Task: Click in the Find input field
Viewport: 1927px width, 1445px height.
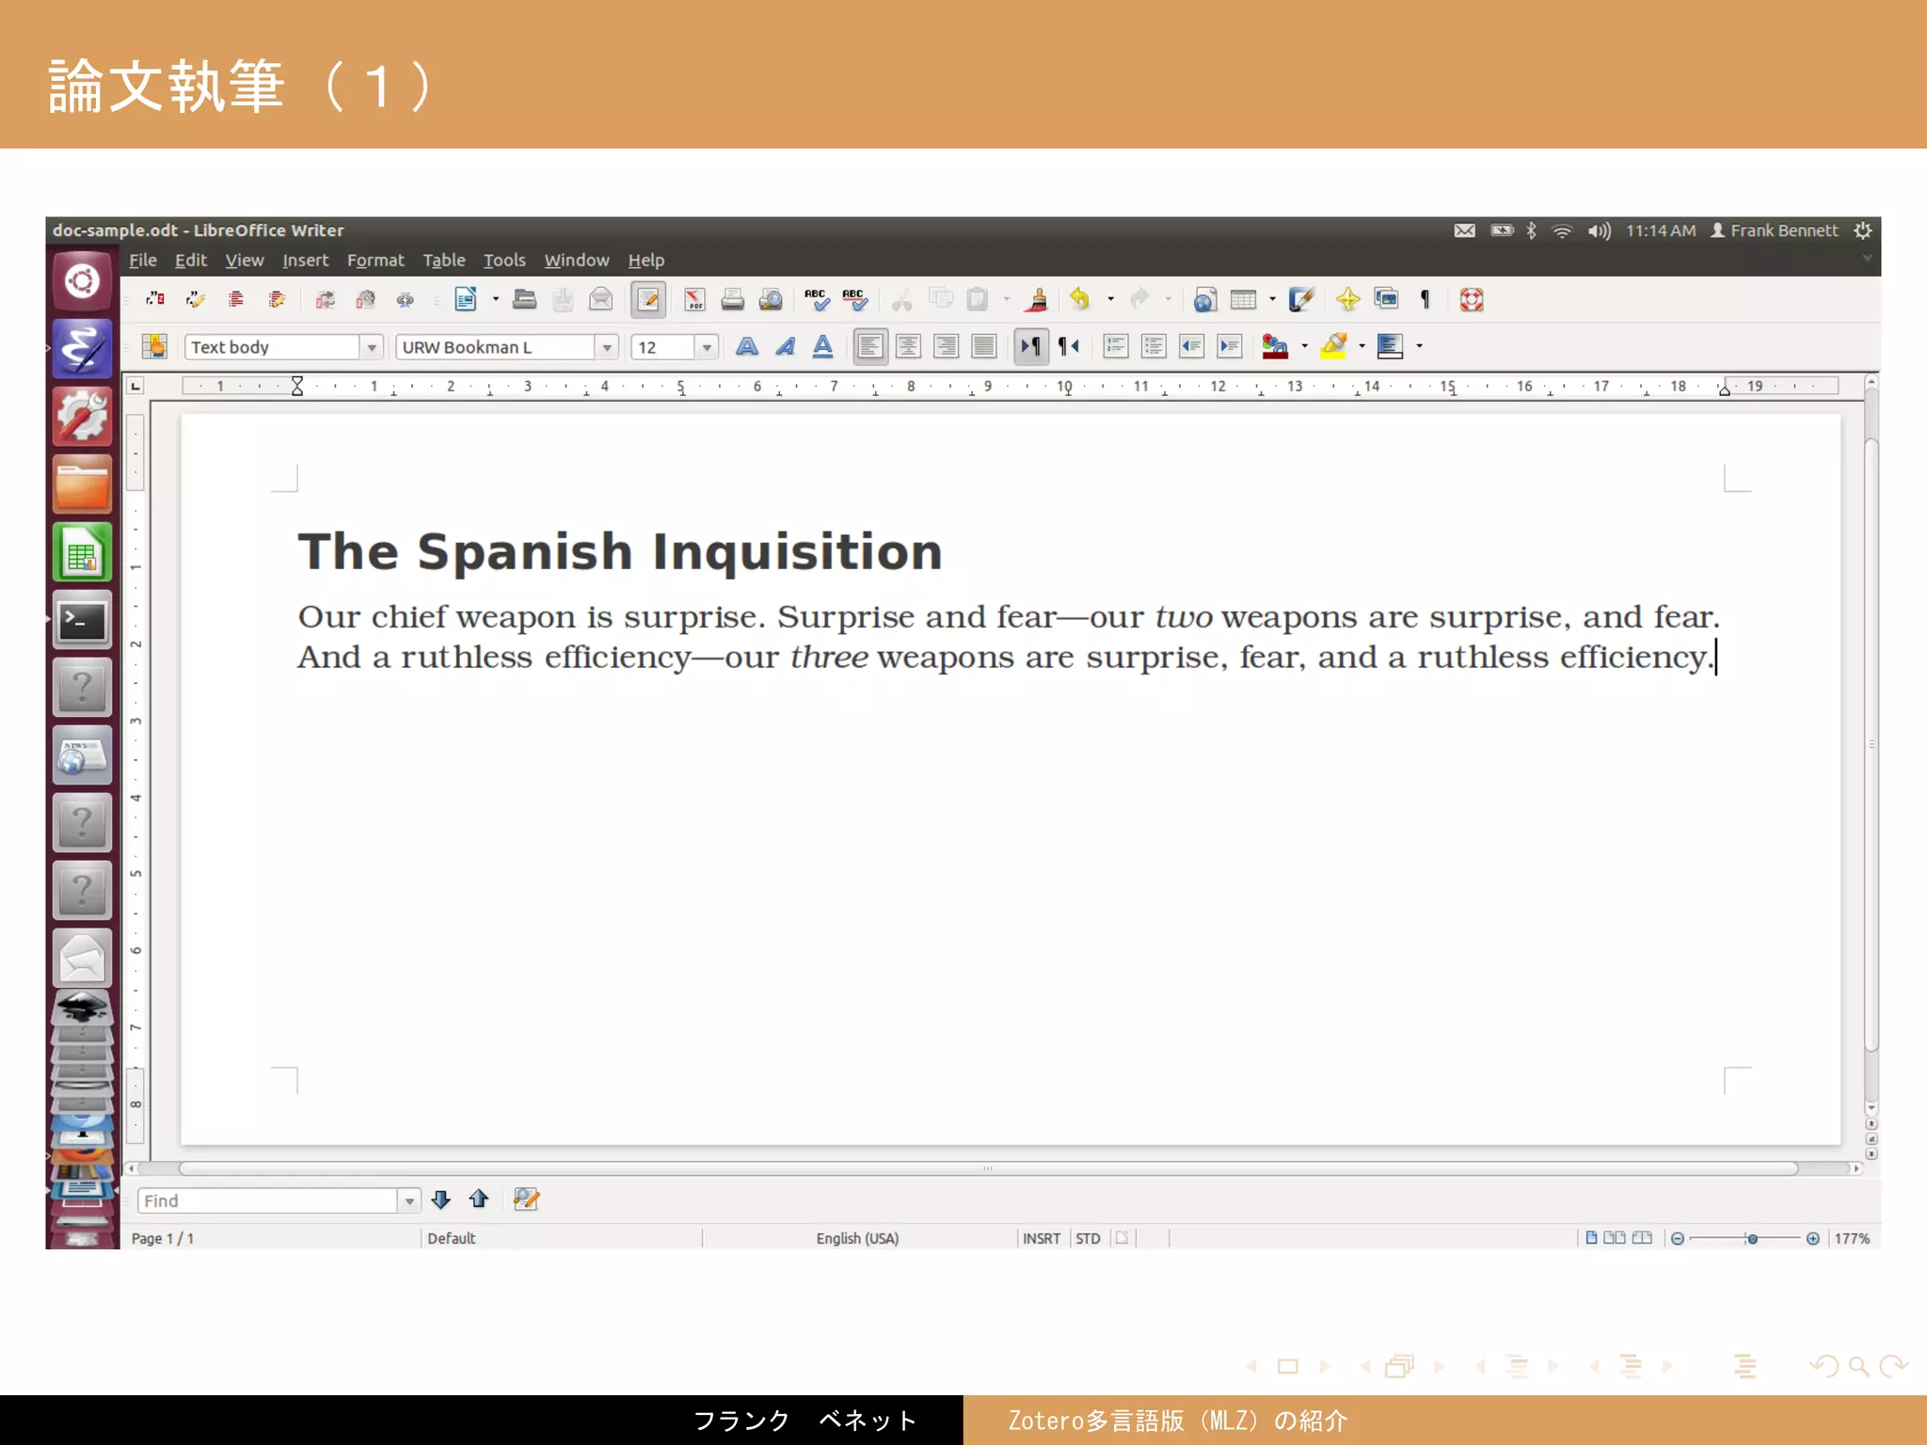Action: click(x=268, y=1200)
